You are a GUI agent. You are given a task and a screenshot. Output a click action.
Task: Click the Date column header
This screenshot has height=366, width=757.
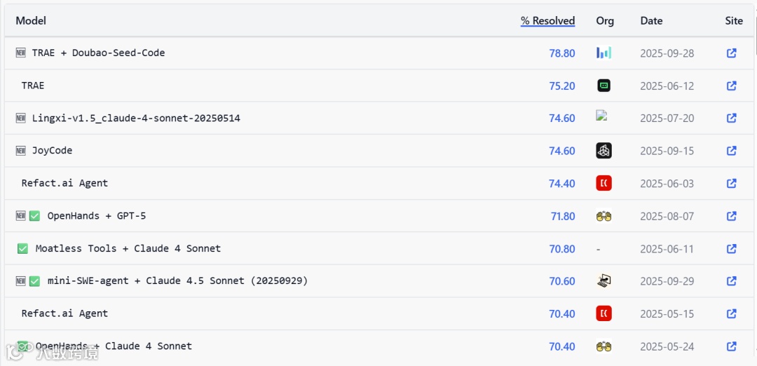click(x=651, y=21)
